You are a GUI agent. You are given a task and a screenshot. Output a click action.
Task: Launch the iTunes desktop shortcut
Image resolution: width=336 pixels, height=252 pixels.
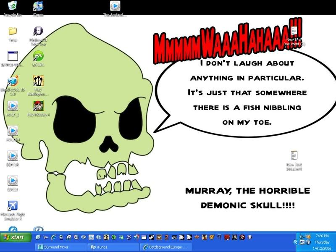point(38,8)
